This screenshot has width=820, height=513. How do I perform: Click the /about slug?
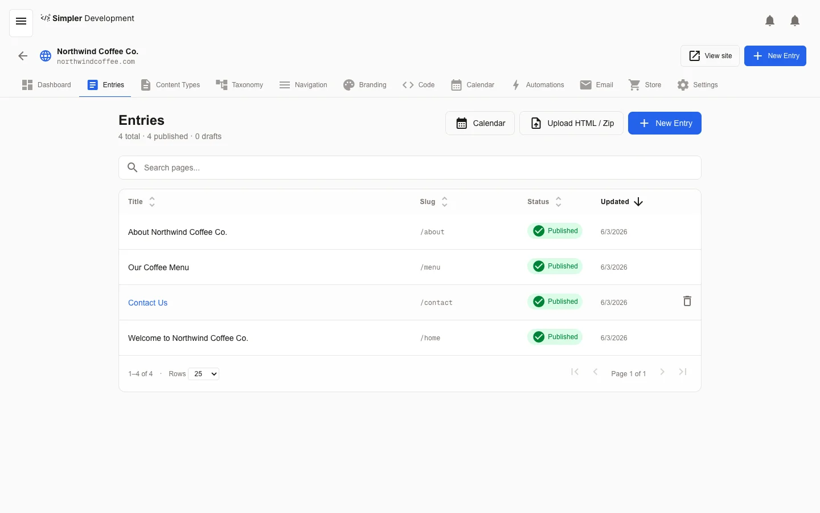[x=432, y=232]
